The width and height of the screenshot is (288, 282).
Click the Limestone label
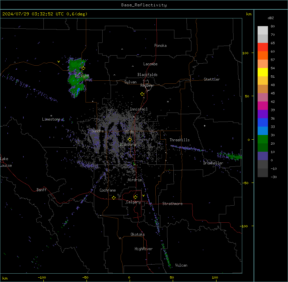tap(51, 119)
